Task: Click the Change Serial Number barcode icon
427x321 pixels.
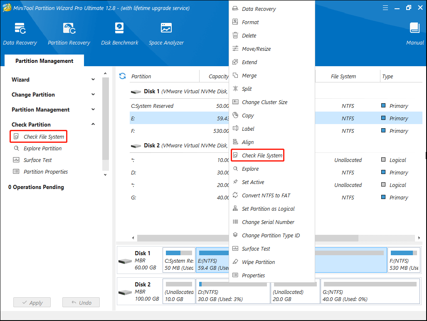Action: coord(235,222)
